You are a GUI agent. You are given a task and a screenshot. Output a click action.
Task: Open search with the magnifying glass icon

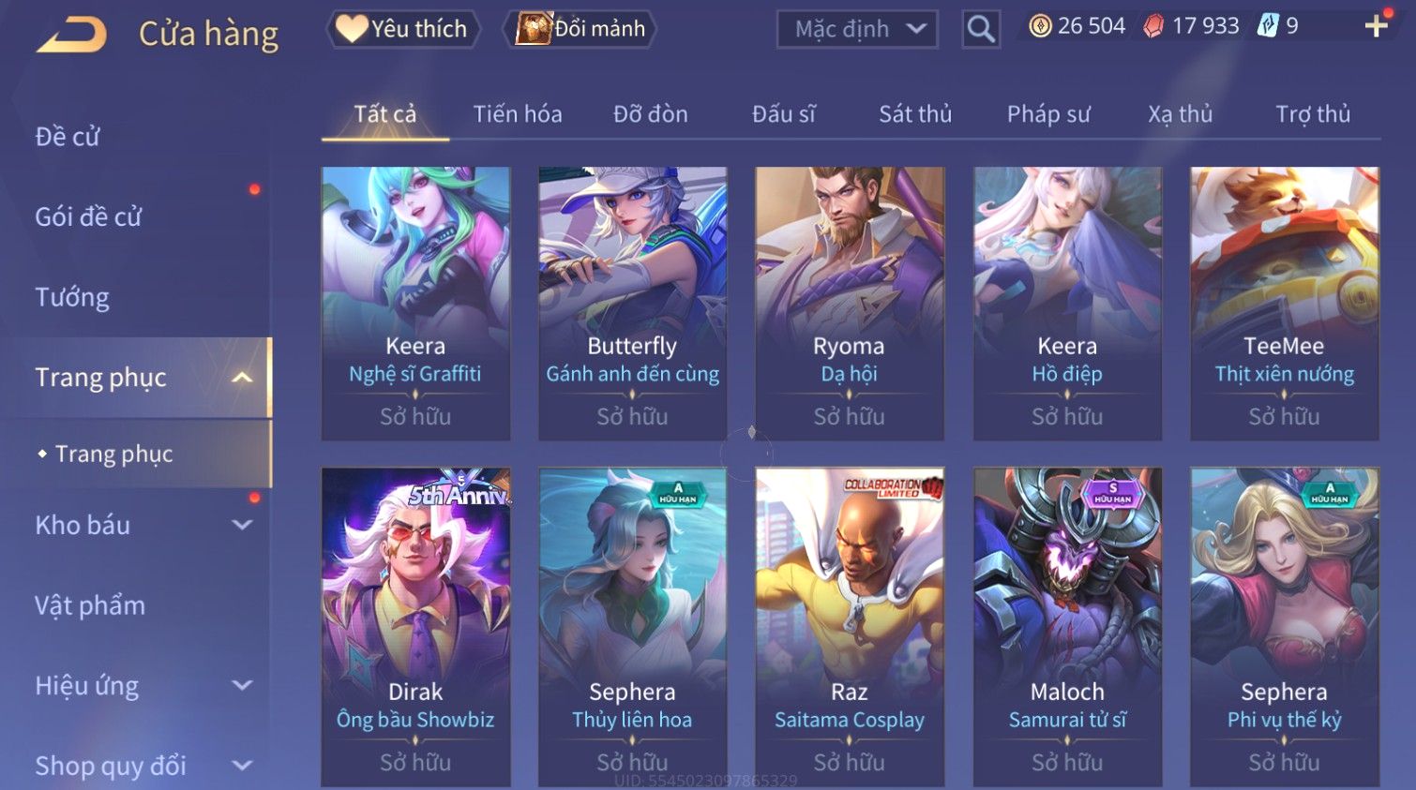point(981,29)
